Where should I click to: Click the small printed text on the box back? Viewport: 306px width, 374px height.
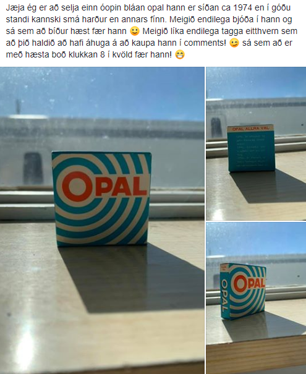(x=250, y=150)
